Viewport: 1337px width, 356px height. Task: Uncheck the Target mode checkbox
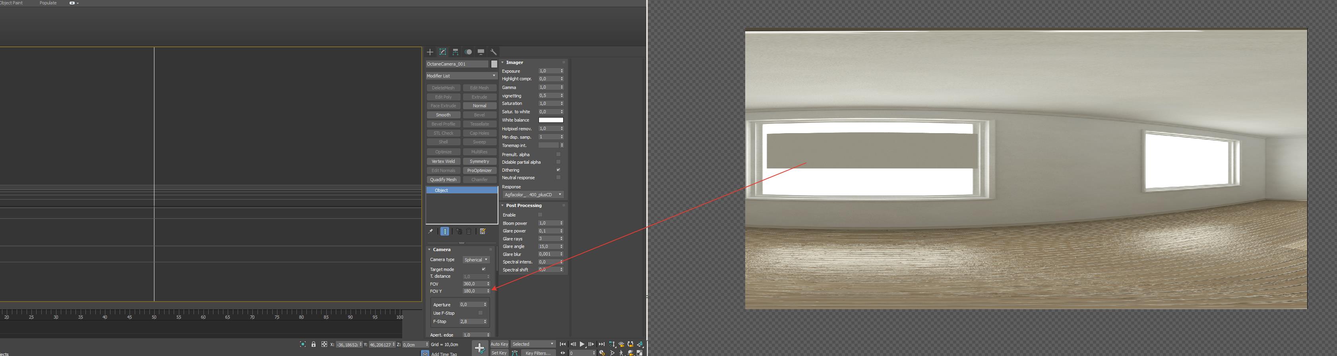pyautogui.click(x=484, y=269)
